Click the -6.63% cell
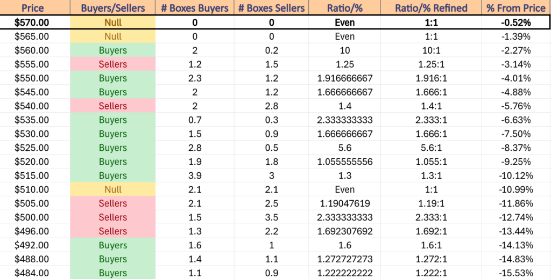Viewport: 551px width, 279px height. point(516,120)
